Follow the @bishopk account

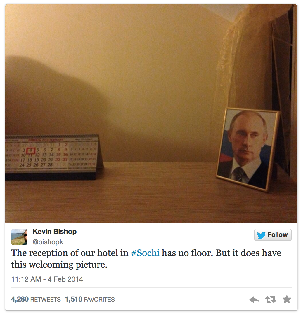(x=273, y=235)
